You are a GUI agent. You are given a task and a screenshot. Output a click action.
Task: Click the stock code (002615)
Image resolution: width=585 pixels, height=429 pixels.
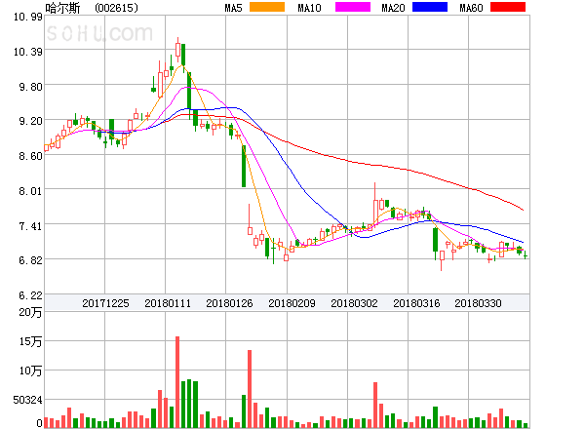click(116, 8)
